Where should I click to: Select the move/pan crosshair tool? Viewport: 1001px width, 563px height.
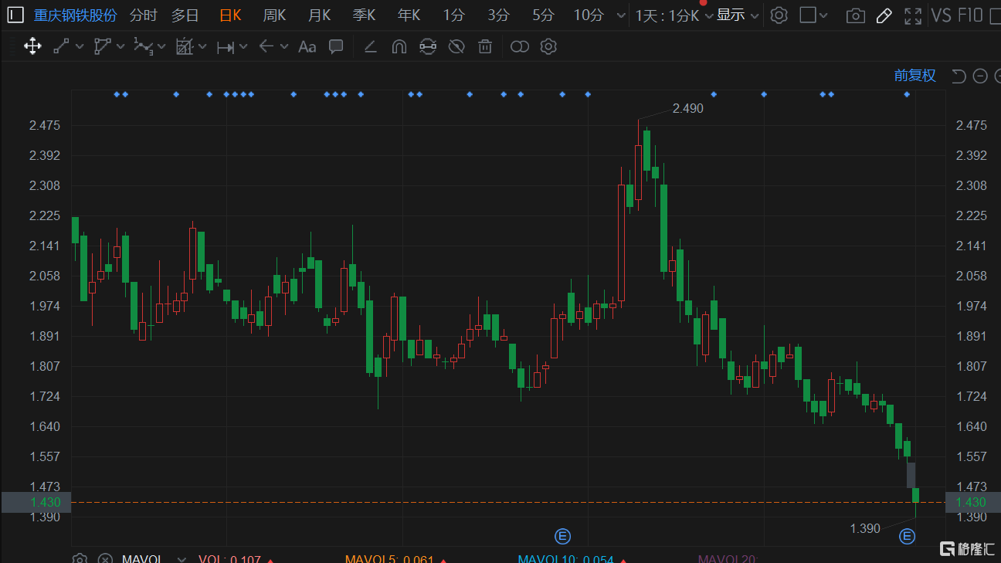pos(32,46)
